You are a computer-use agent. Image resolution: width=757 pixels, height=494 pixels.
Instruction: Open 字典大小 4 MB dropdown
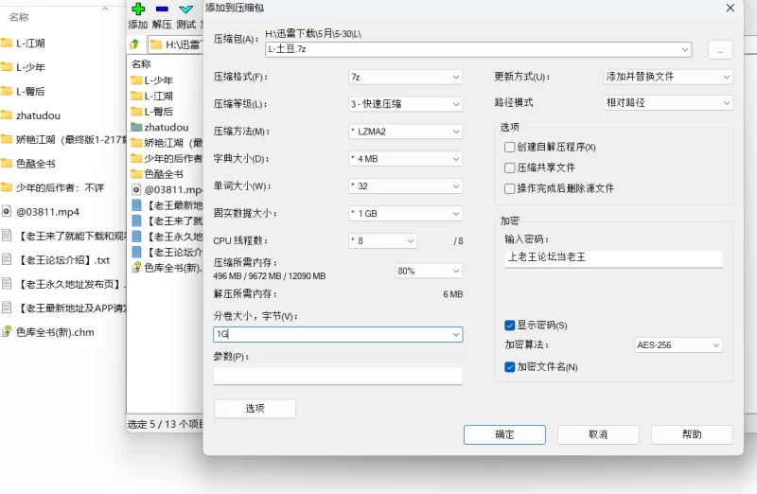click(405, 159)
